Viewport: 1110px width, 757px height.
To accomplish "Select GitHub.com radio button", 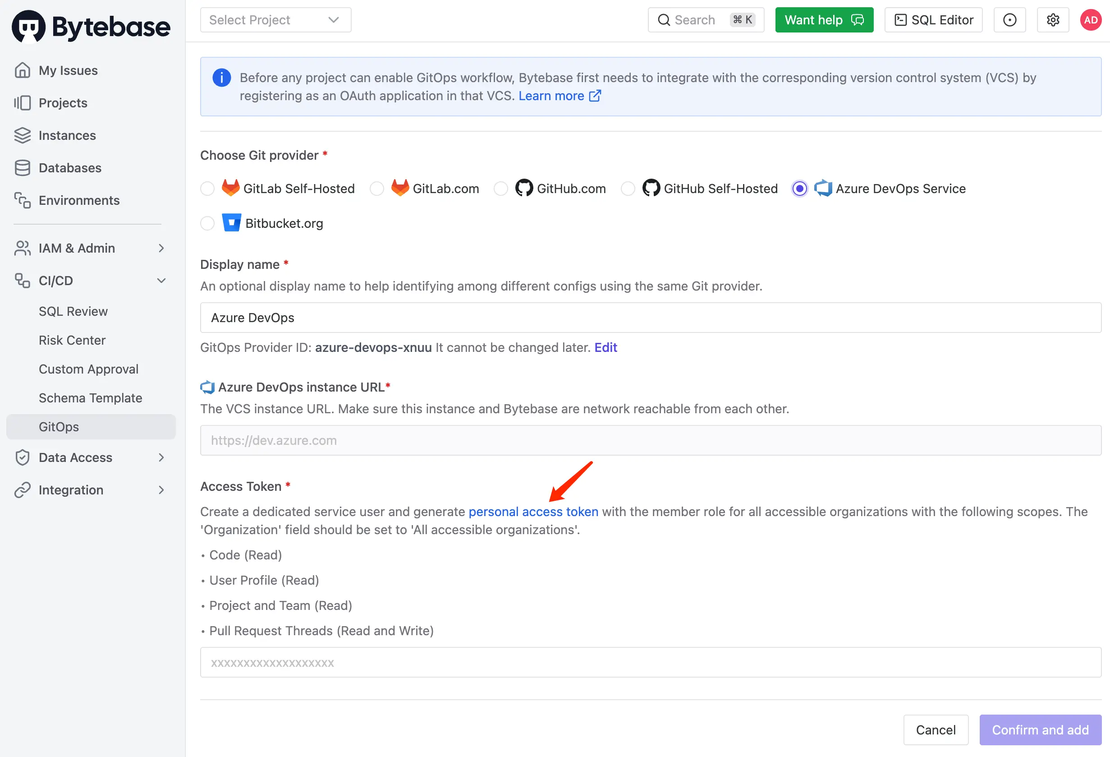I will coord(501,188).
